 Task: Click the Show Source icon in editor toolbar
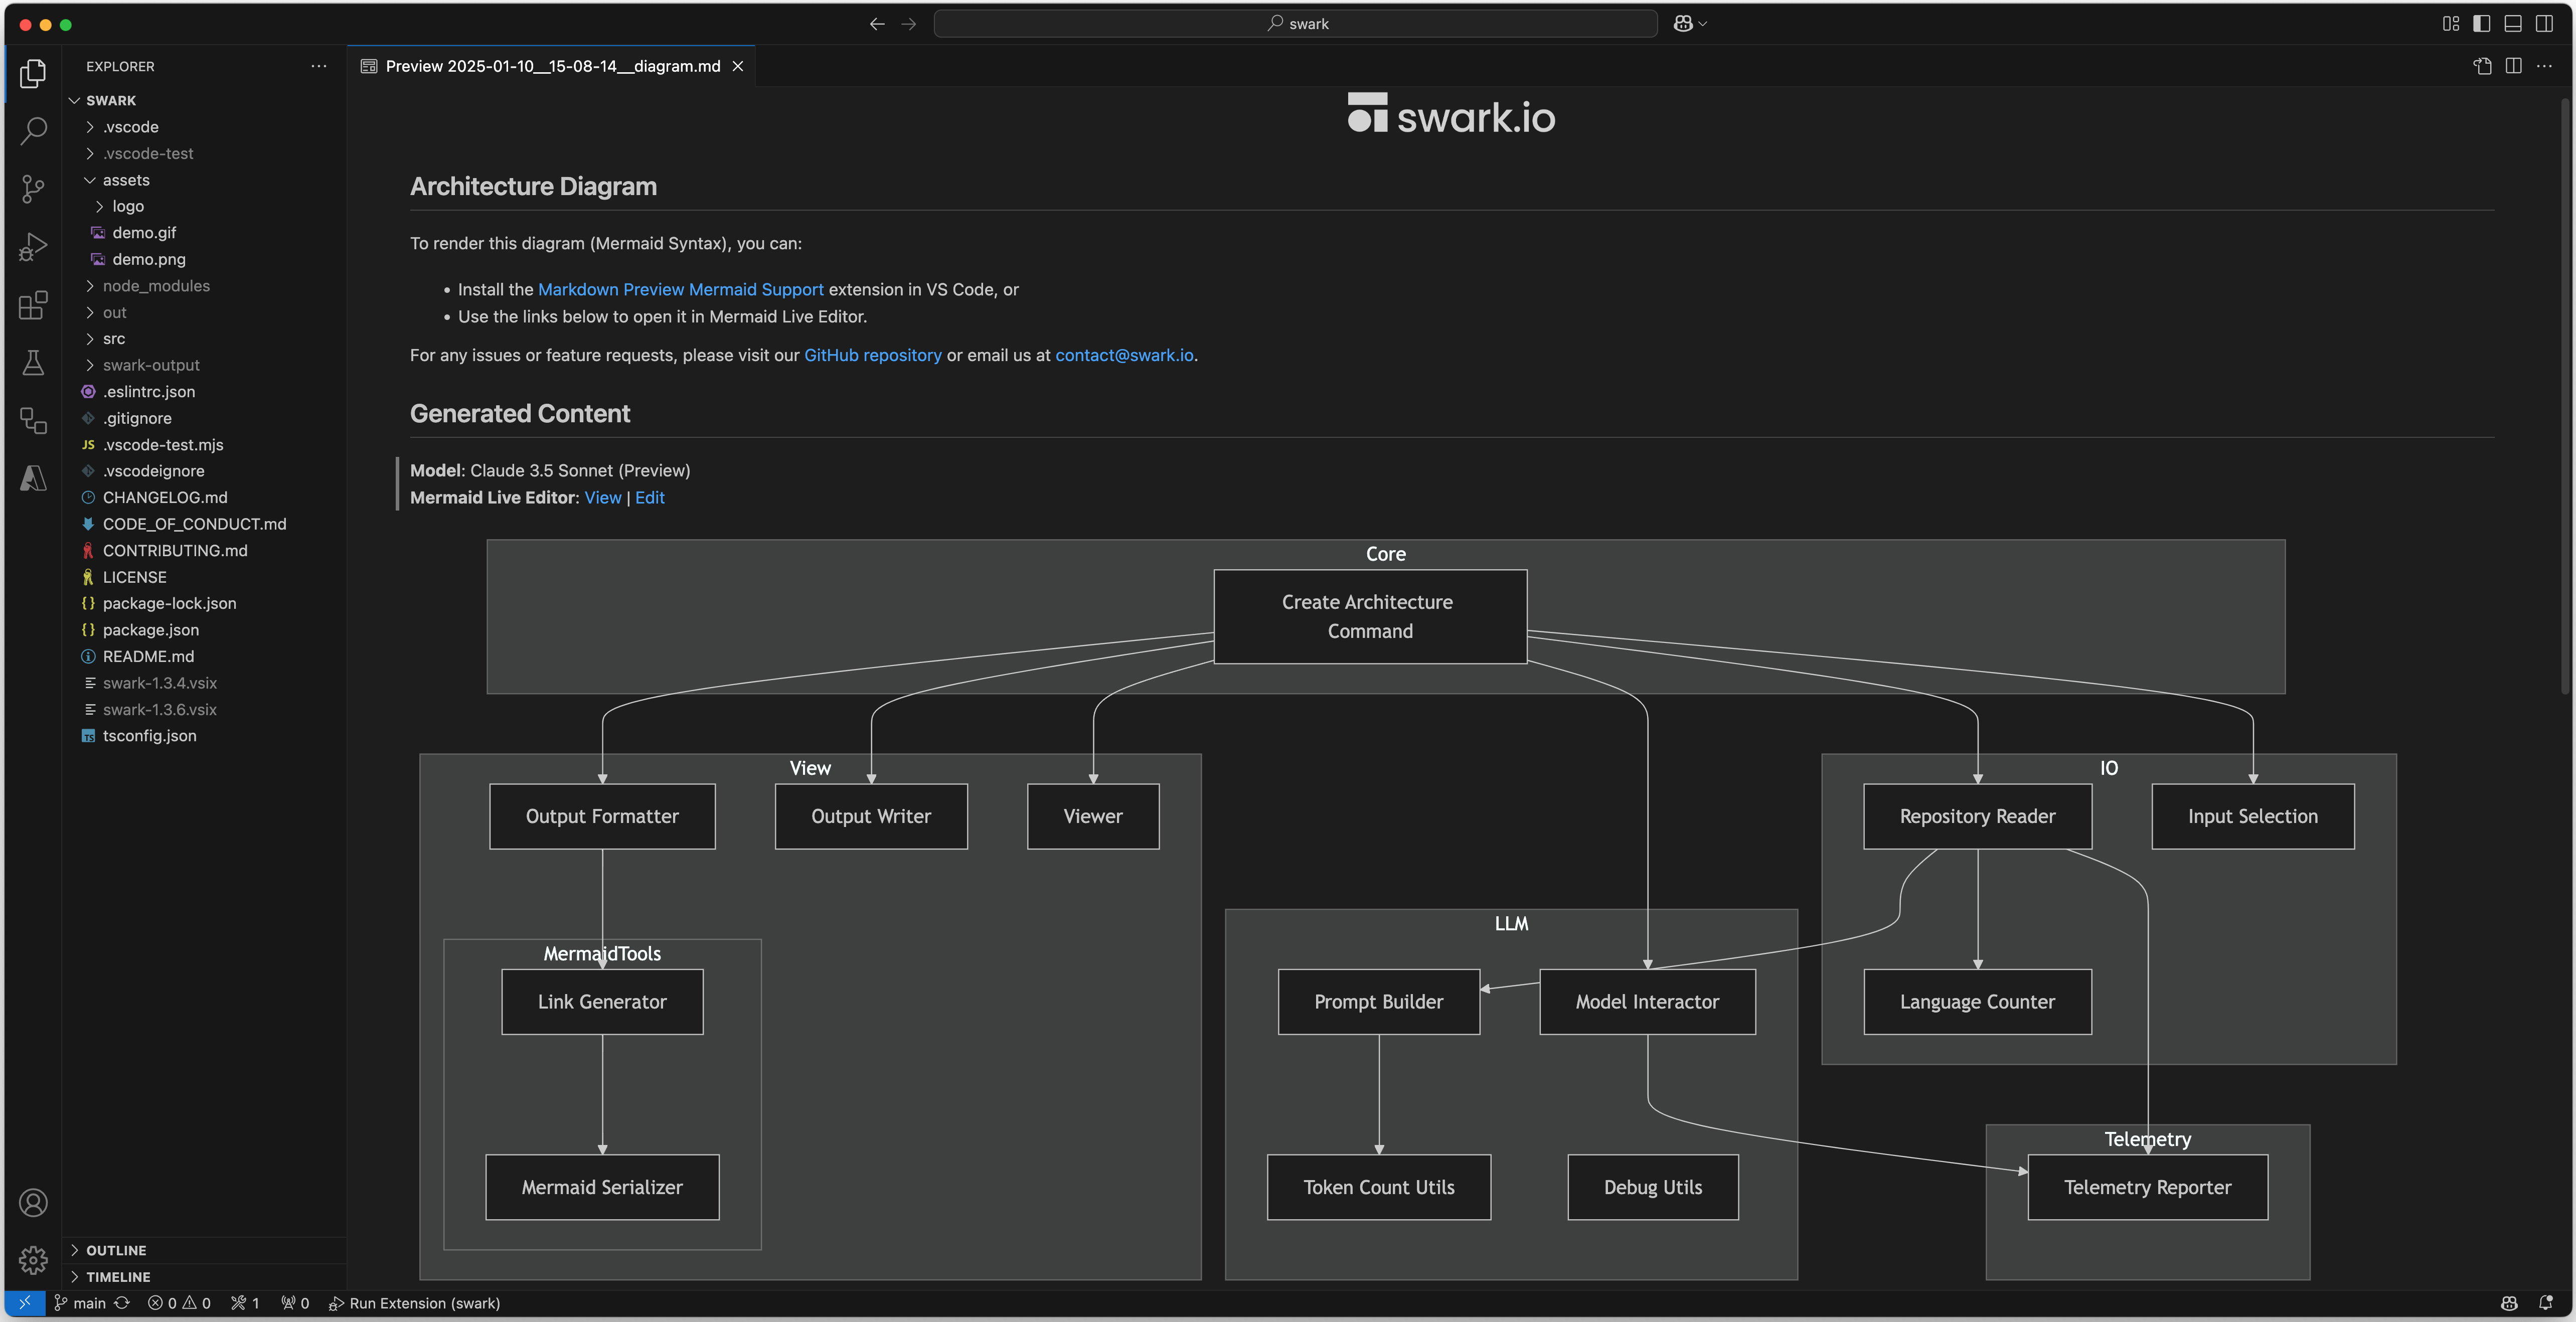(x=2483, y=66)
